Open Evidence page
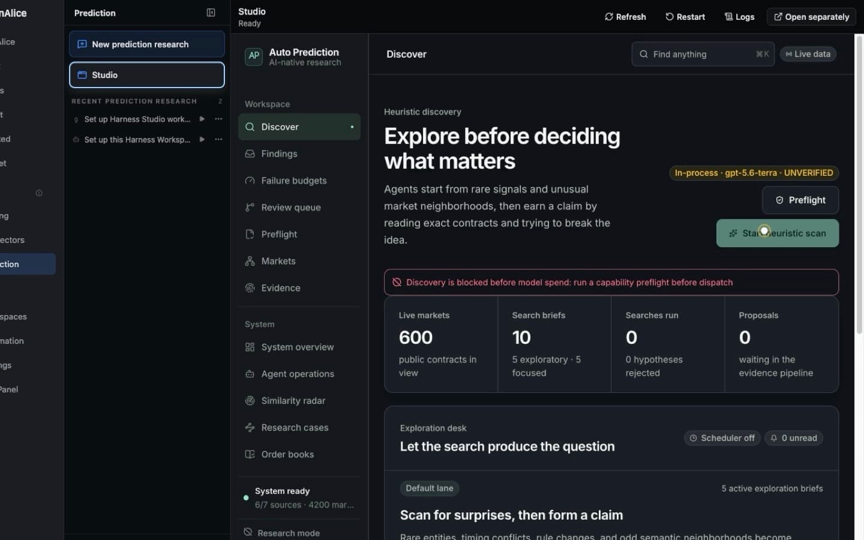The height and width of the screenshot is (540, 864). 299,288
